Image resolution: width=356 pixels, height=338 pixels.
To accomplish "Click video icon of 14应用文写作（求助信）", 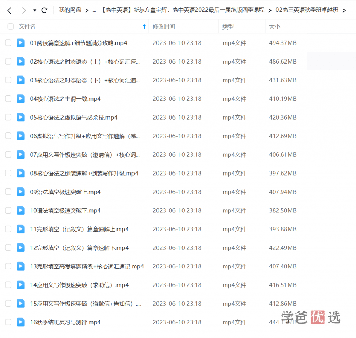I will 21,285.
